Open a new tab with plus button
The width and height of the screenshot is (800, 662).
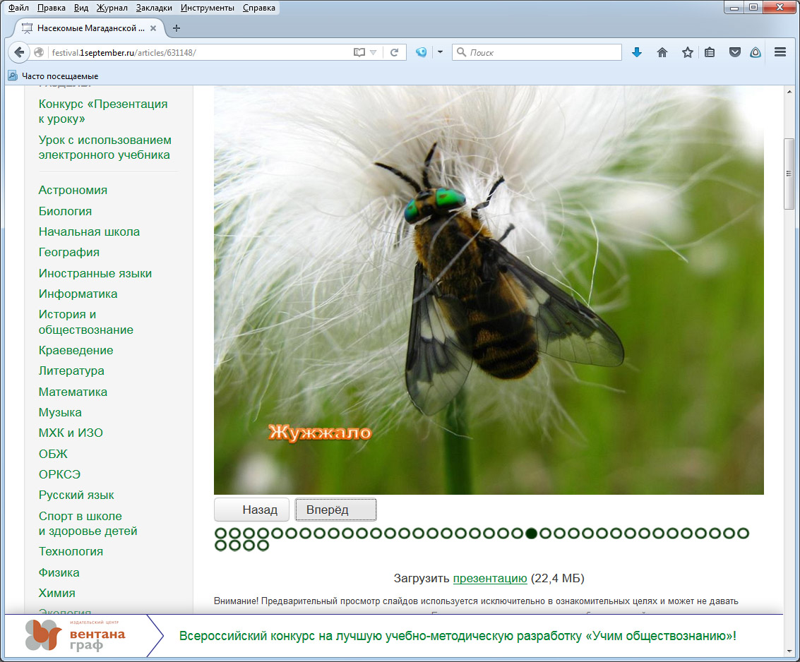point(177,28)
